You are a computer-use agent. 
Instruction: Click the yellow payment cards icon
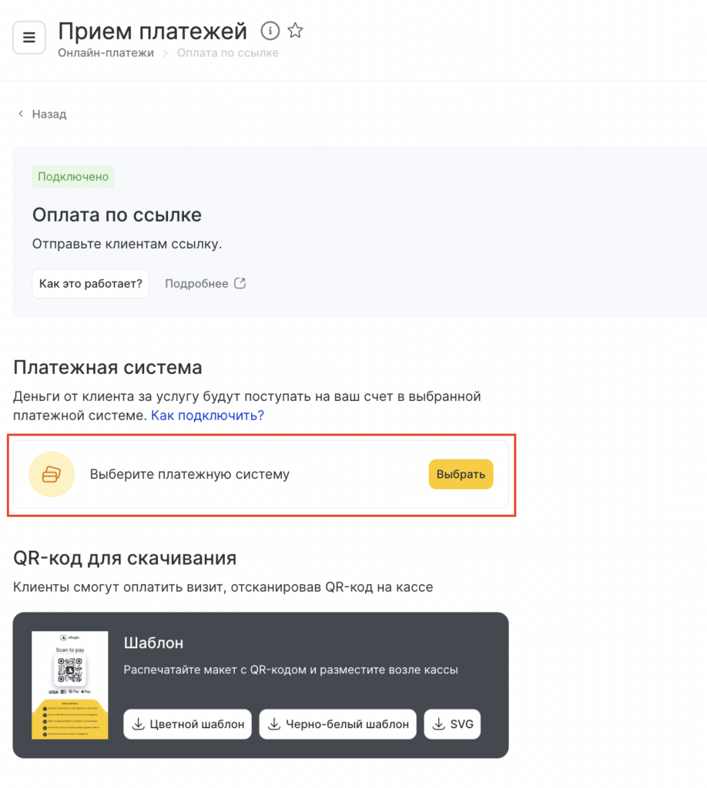52,474
